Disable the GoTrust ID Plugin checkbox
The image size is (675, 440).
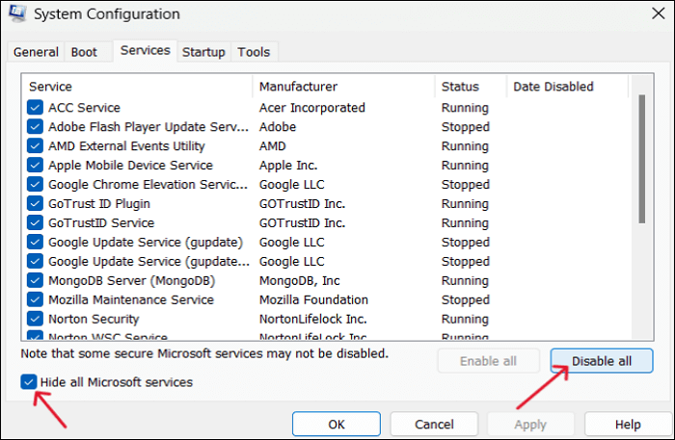36,204
